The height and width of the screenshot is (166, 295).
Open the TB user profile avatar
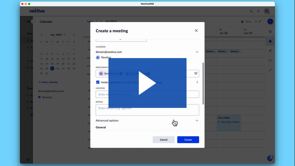click(267, 11)
